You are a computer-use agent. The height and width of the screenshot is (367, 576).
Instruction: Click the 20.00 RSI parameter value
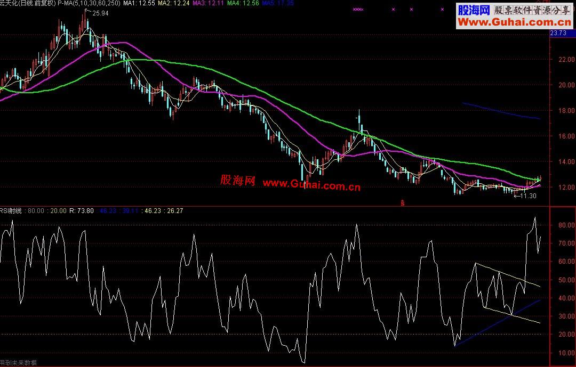tap(59, 210)
